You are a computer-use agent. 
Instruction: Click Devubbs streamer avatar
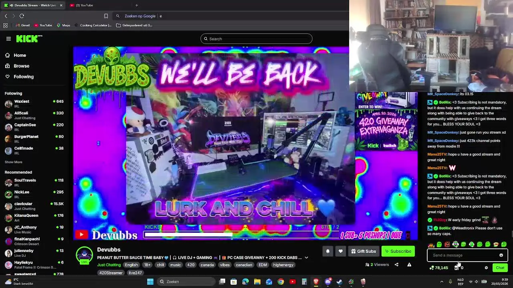tap(84, 255)
